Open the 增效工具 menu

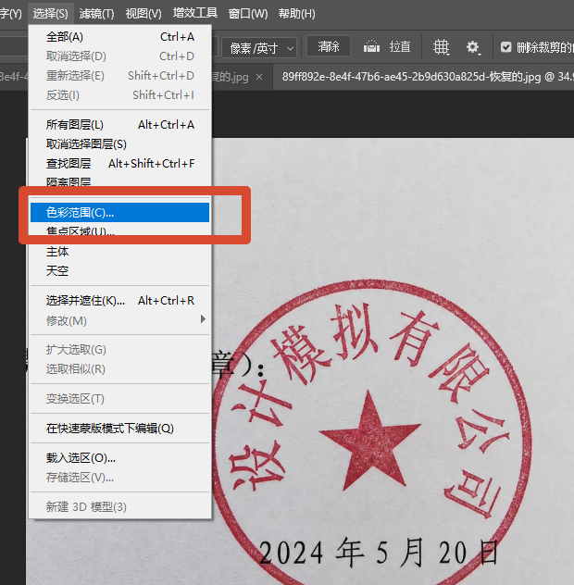point(194,13)
